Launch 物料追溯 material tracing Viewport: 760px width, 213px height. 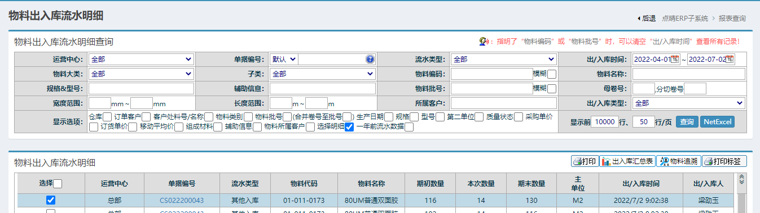point(678,161)
